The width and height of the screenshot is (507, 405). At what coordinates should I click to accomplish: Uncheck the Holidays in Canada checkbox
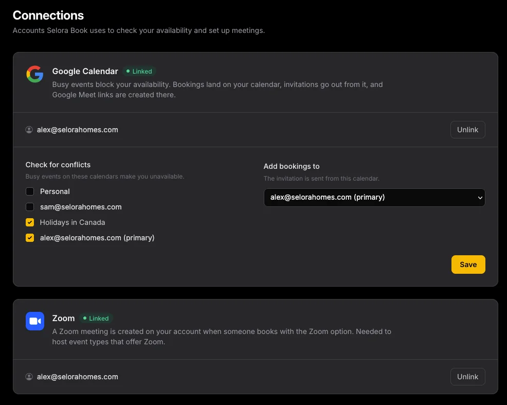[x=30, y=222]
